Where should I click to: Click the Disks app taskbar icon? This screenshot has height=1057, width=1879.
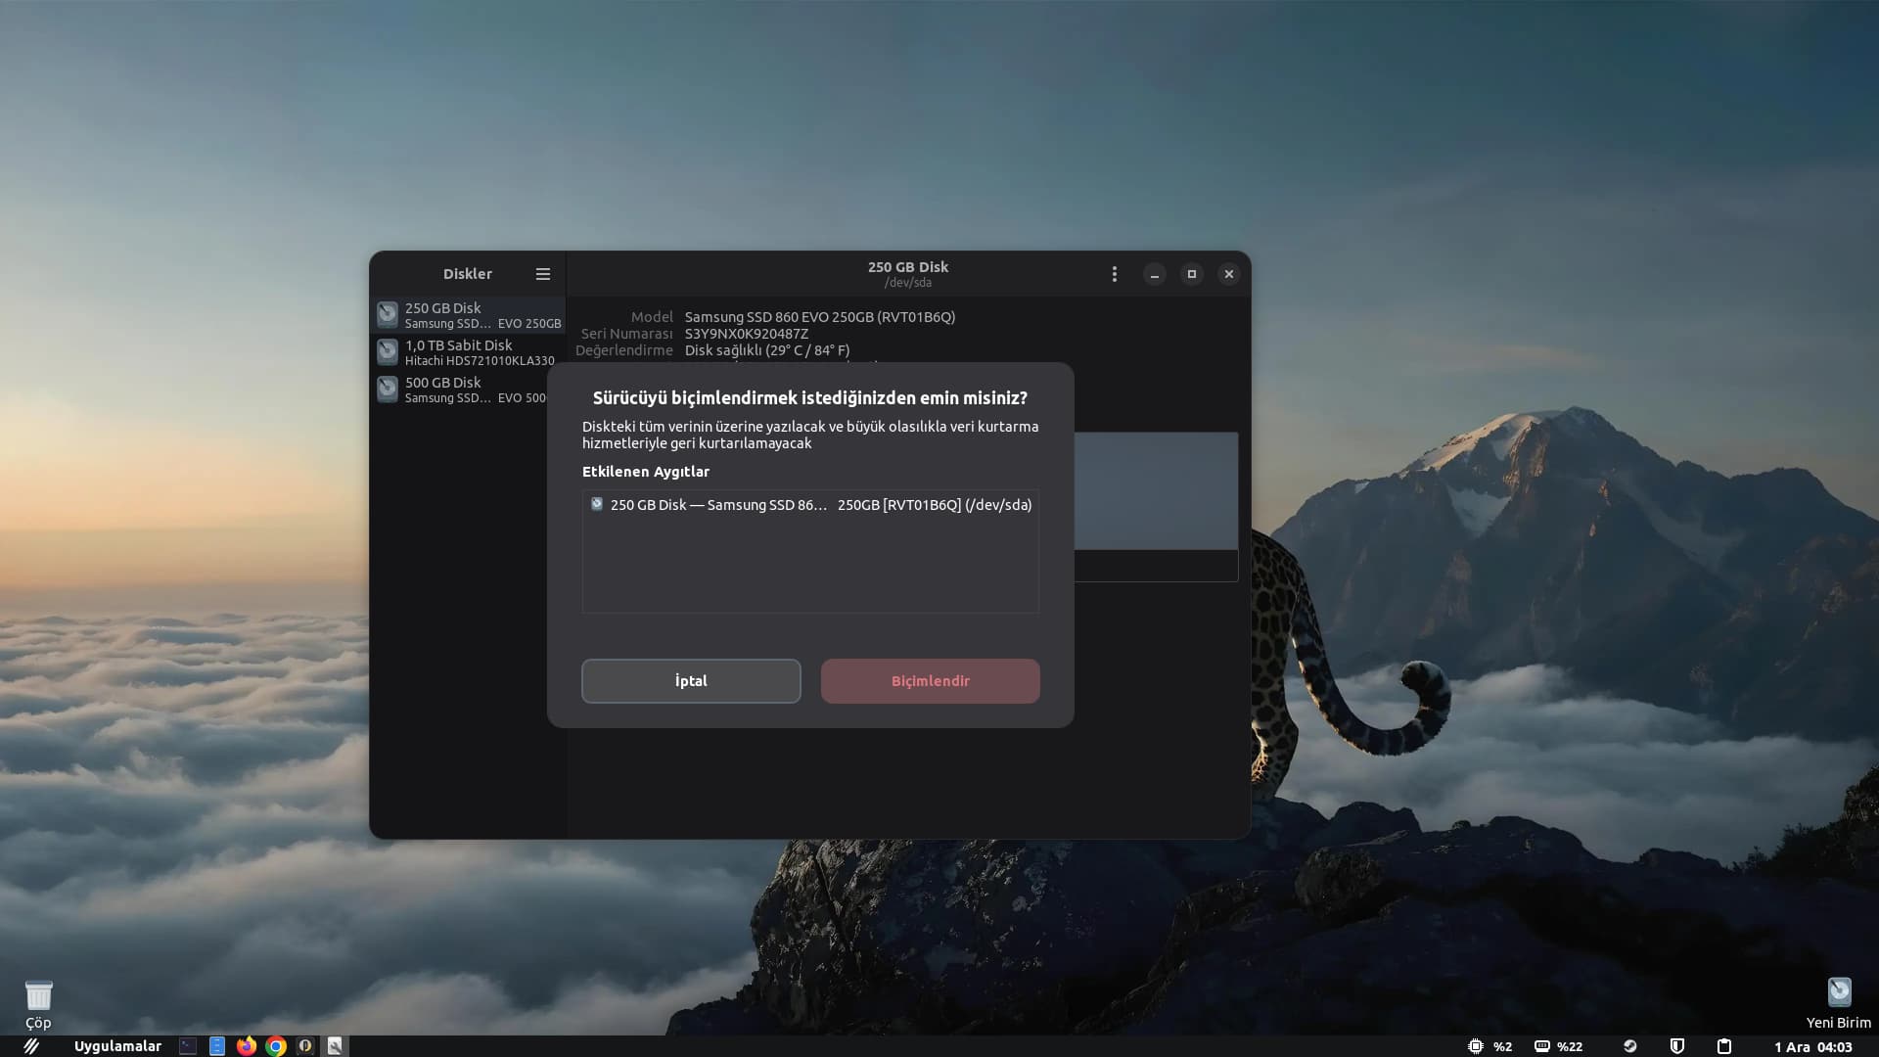click(x=335, y=1046)
